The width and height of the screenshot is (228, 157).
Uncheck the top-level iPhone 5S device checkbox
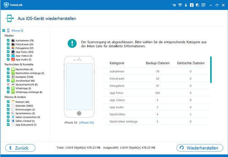[3, 30]
